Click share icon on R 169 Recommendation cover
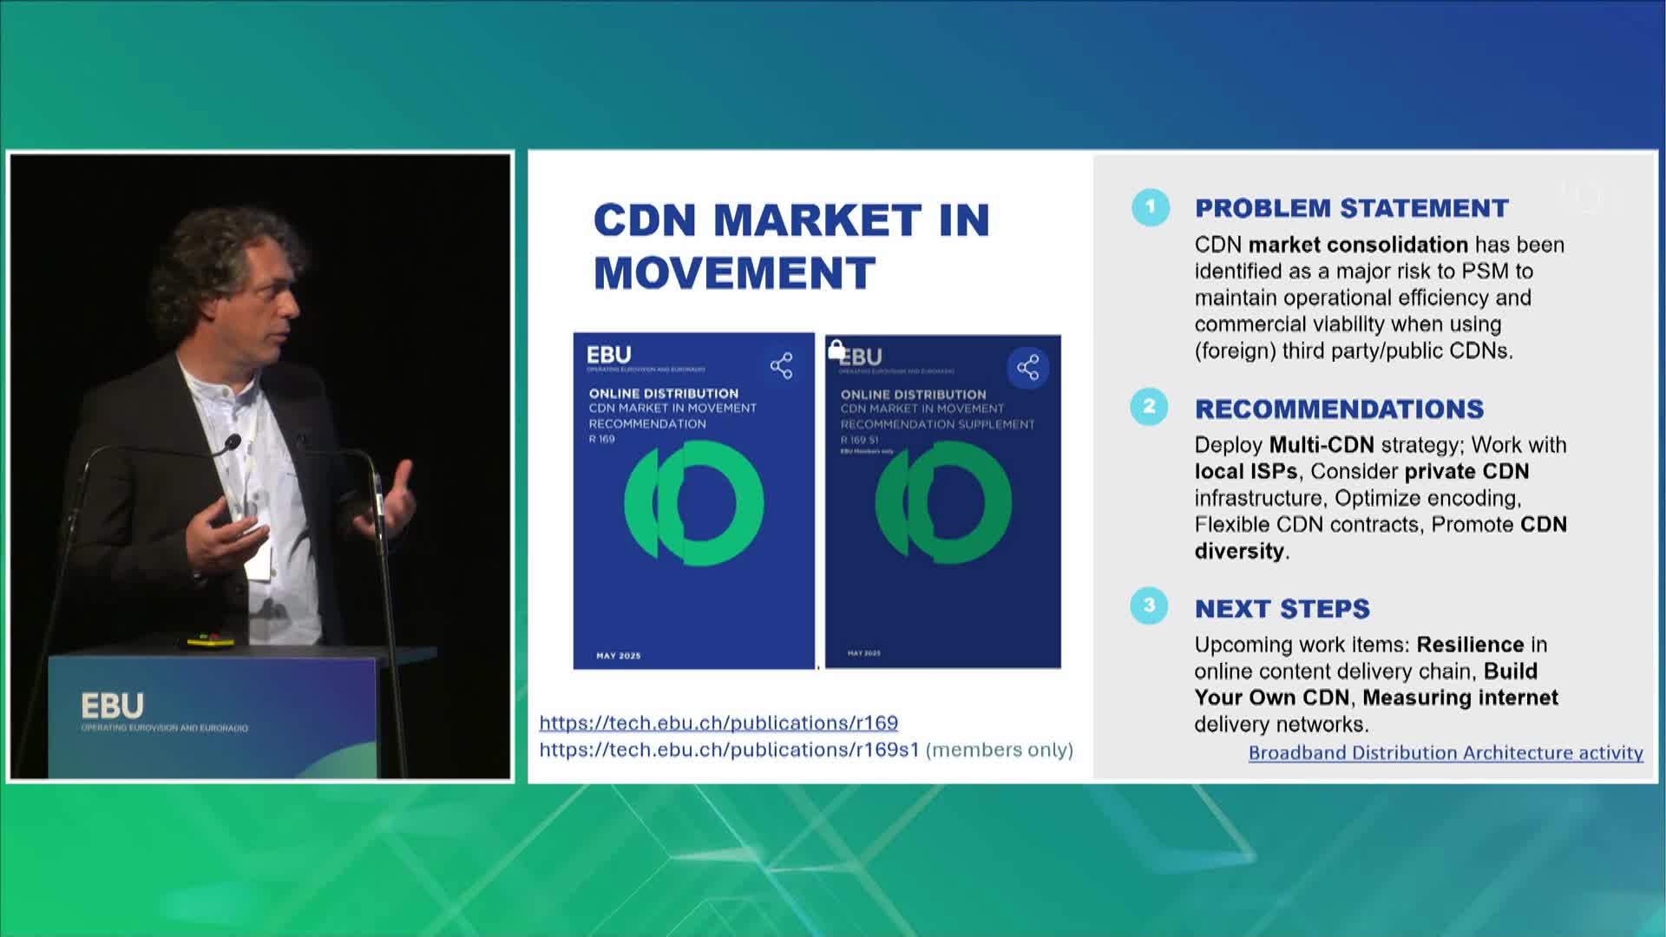Image resolution: width=1666 pixels, height=937 pixels. [781, 365]
